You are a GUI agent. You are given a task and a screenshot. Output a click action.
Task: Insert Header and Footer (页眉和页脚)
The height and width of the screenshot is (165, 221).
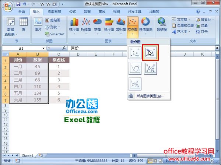(183, 25)
